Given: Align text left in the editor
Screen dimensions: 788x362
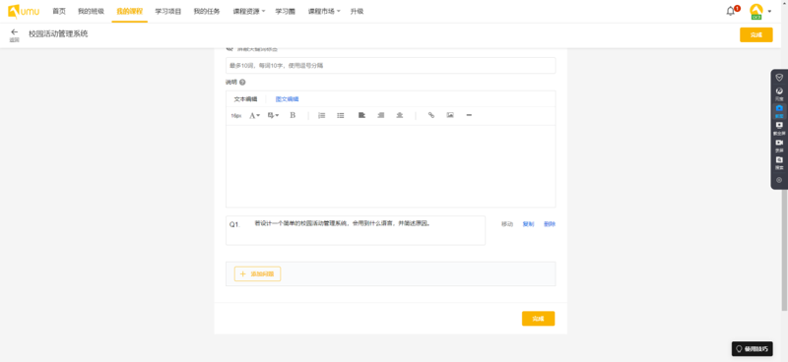Looking at the screenshot, I should point(361,115).
